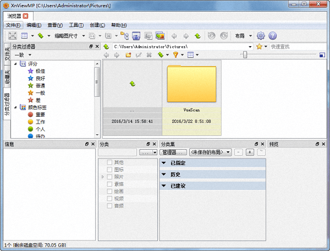Check the 其他 category checkbox
Image resolution: width=330 pixels, height=251 pixels.
click(x=109, y=162)
